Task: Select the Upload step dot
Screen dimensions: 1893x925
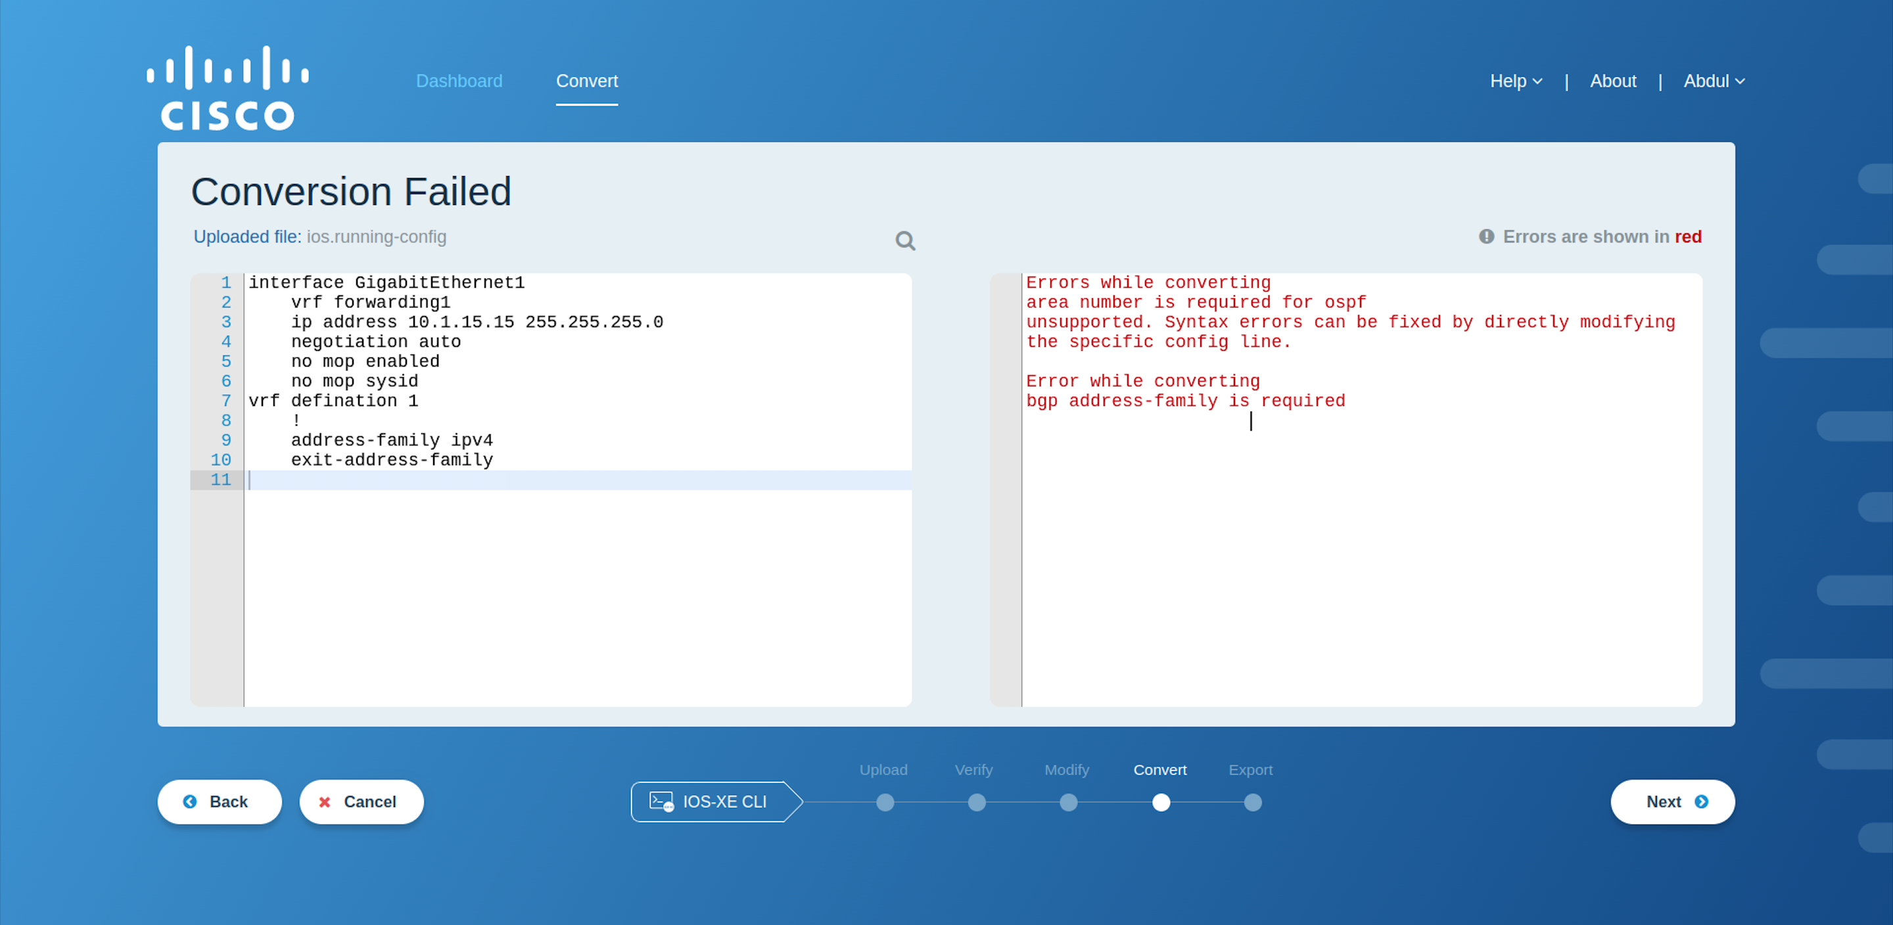Action: (x=885, y=802)
